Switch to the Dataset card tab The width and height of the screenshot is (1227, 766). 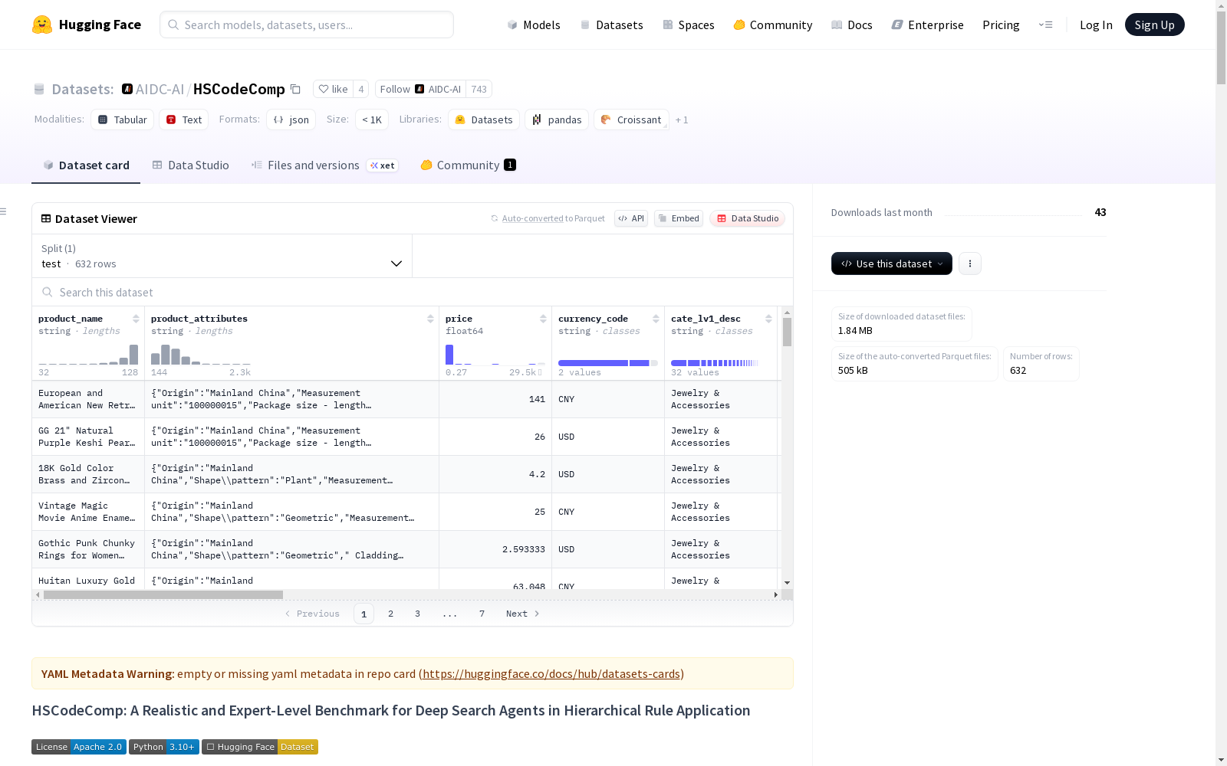(x=86, y=165)
